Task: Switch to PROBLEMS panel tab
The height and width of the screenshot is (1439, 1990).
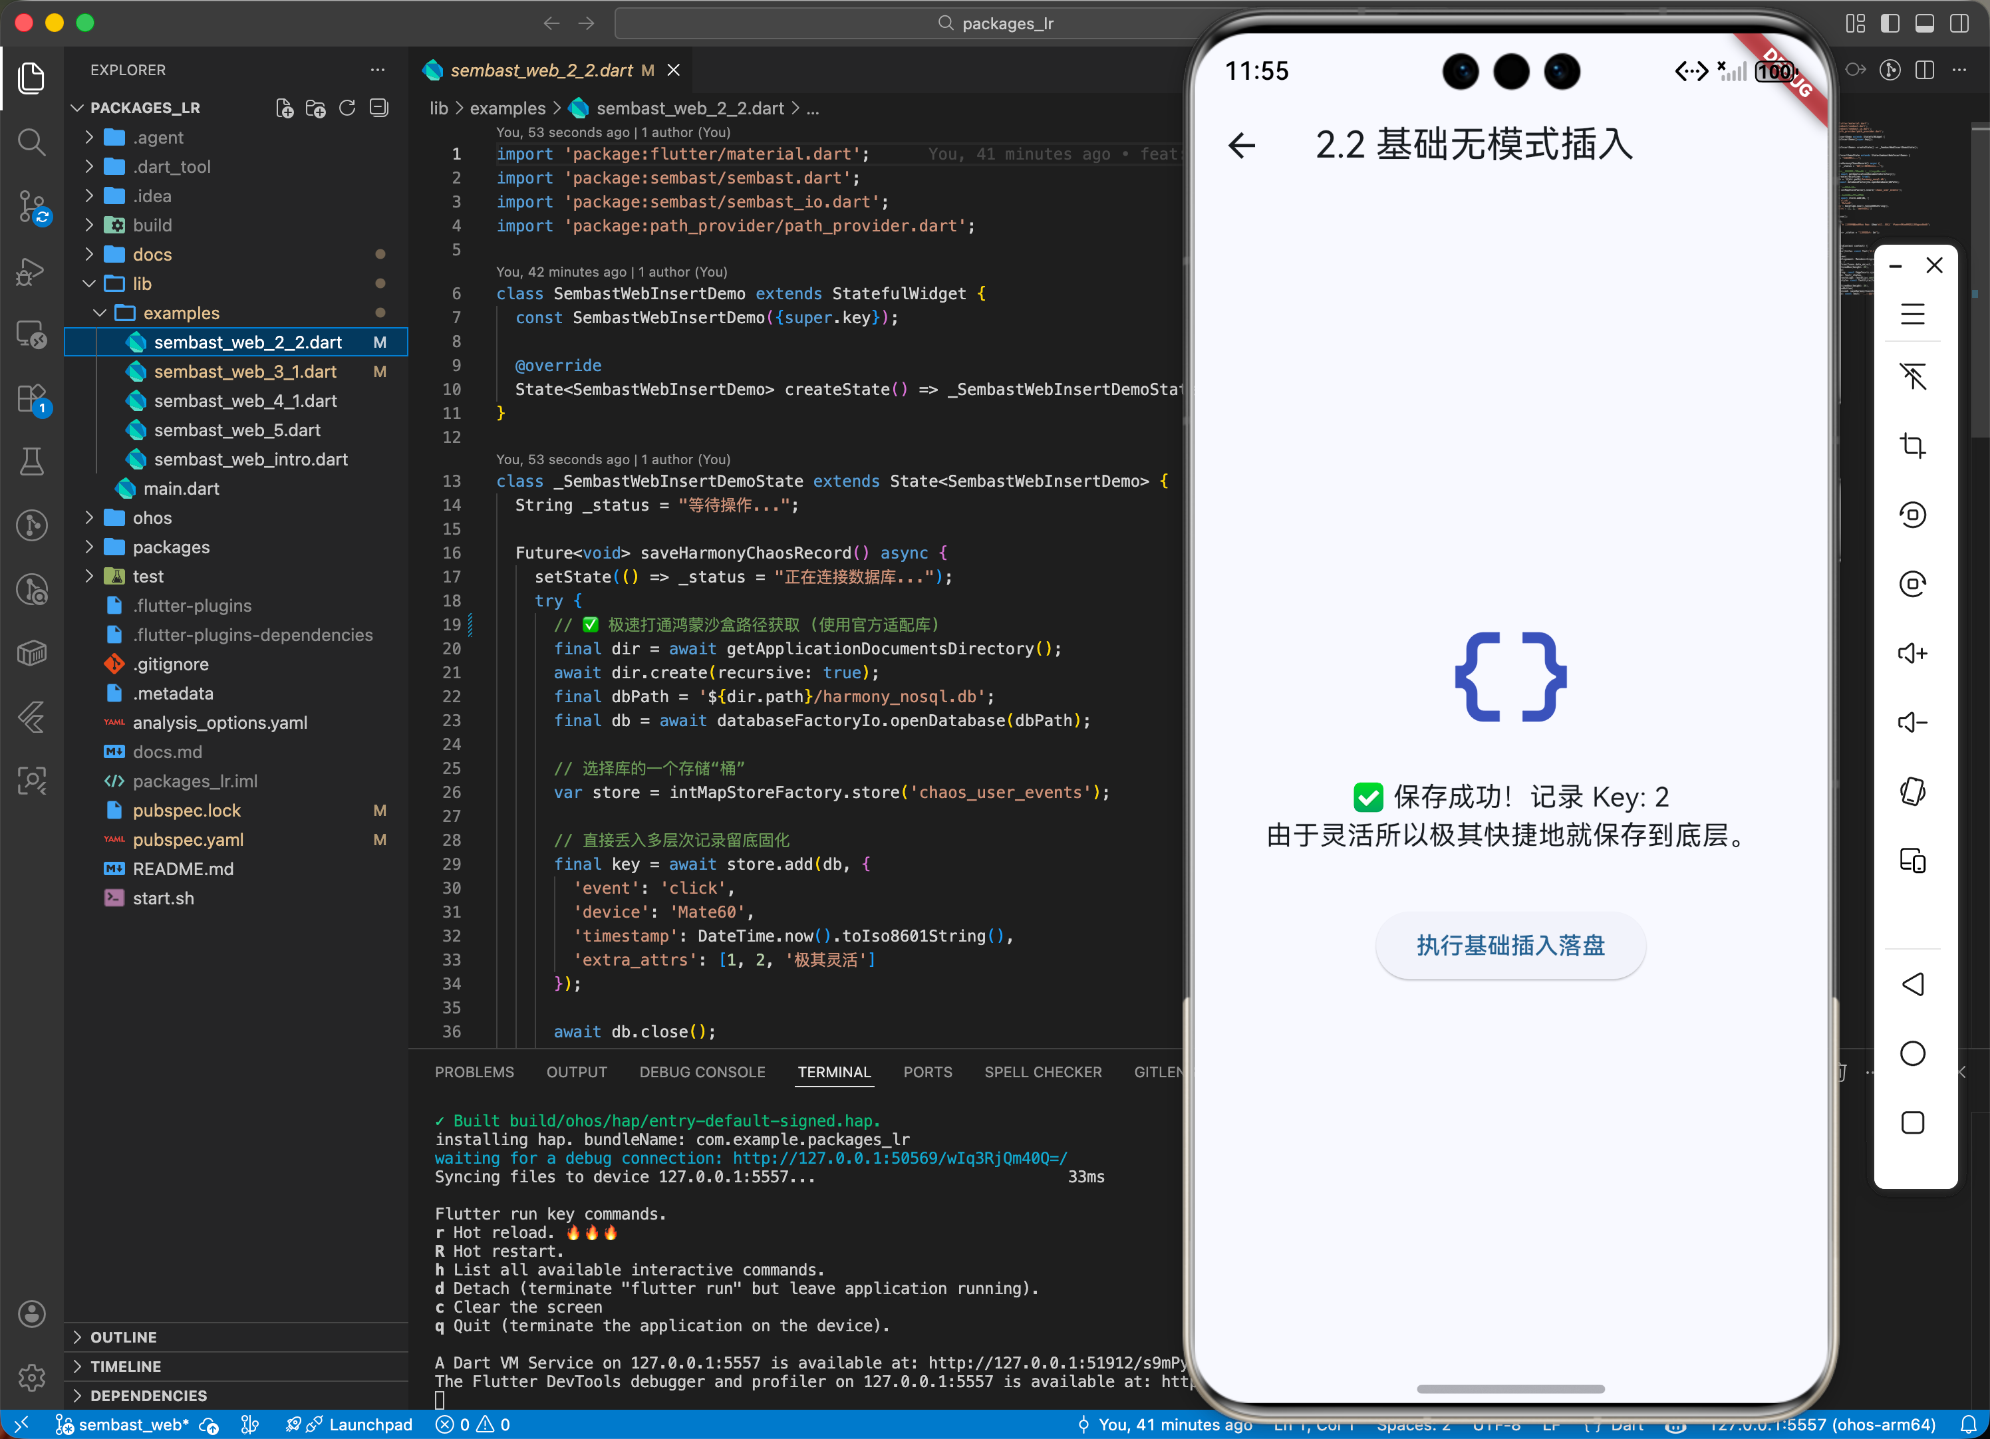Action: tap(474, 1072)
